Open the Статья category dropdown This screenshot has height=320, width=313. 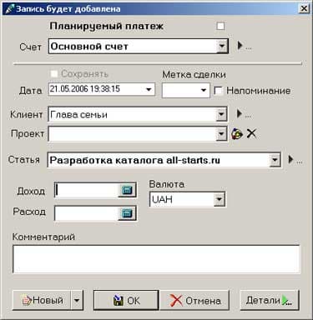275,160
